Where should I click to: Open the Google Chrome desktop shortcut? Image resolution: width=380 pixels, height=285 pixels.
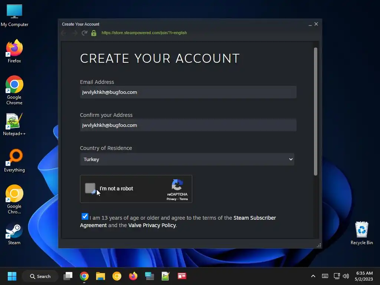[14, 90]
